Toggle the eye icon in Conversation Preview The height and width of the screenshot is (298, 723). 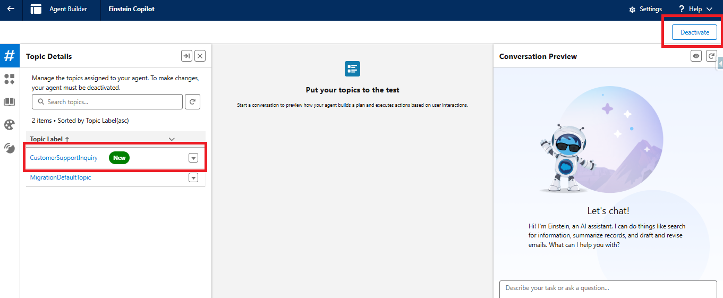pos(696,56)
